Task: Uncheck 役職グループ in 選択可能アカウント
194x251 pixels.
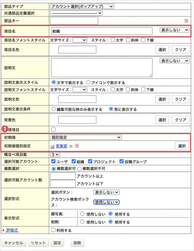Action: tap(121, 161)
